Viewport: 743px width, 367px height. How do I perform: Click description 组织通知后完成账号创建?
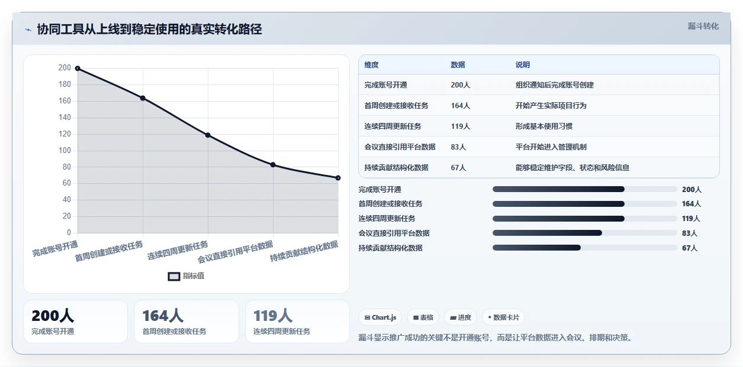point(555,85)
